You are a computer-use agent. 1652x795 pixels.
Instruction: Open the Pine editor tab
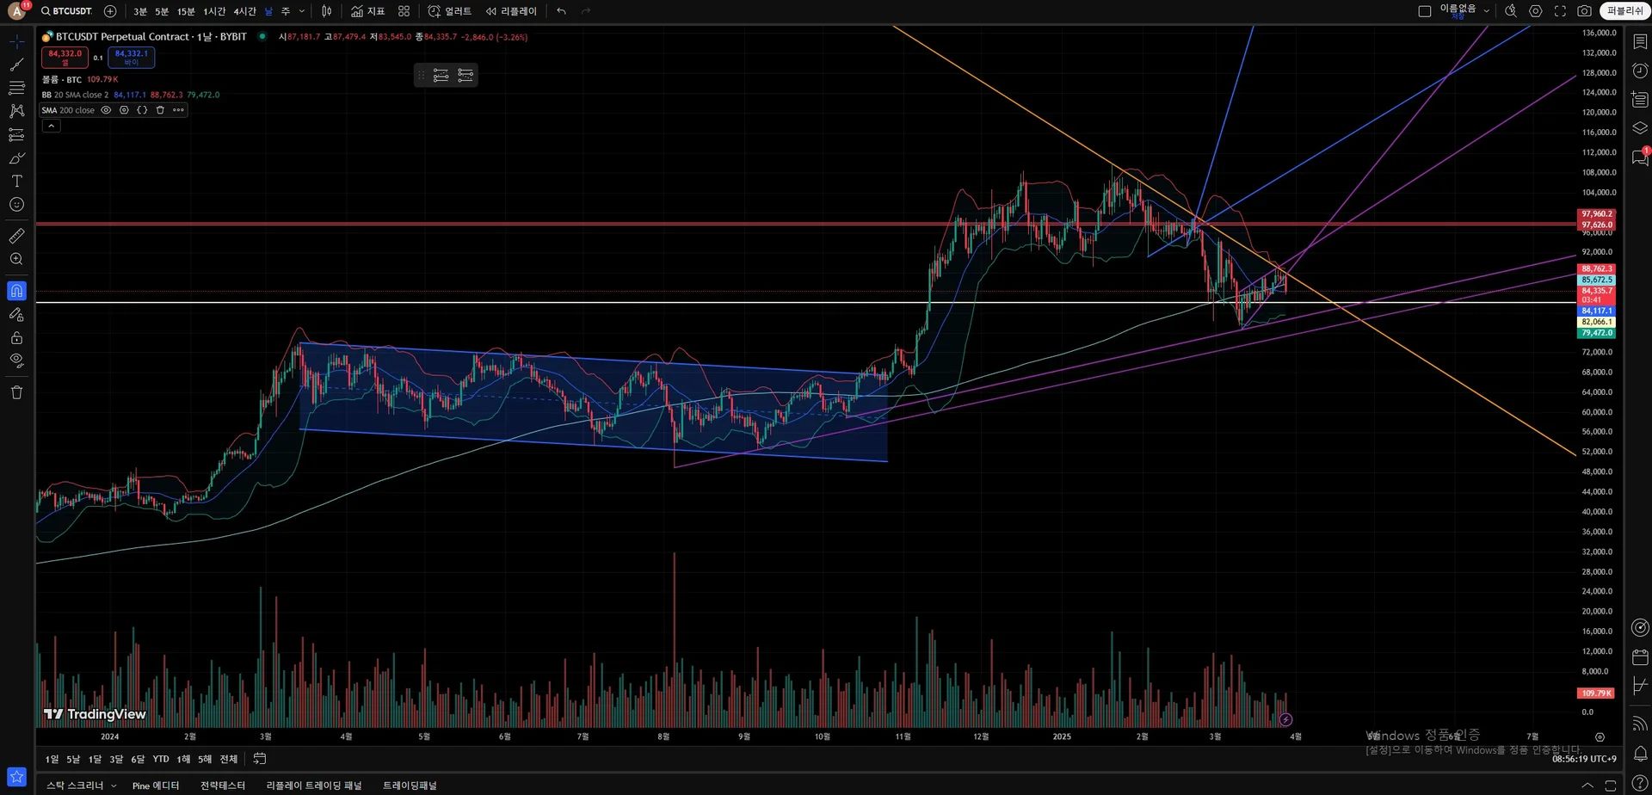click(156, 786)
